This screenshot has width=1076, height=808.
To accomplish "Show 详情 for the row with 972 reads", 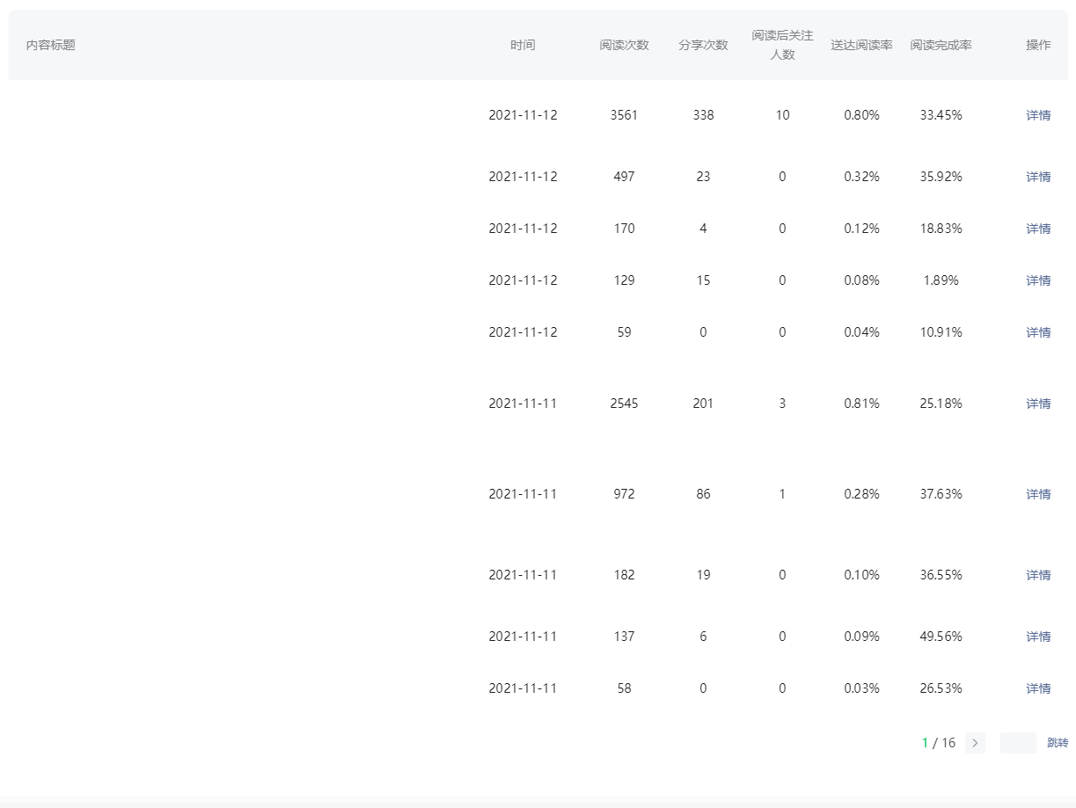I will click(x=1038, y=494).
